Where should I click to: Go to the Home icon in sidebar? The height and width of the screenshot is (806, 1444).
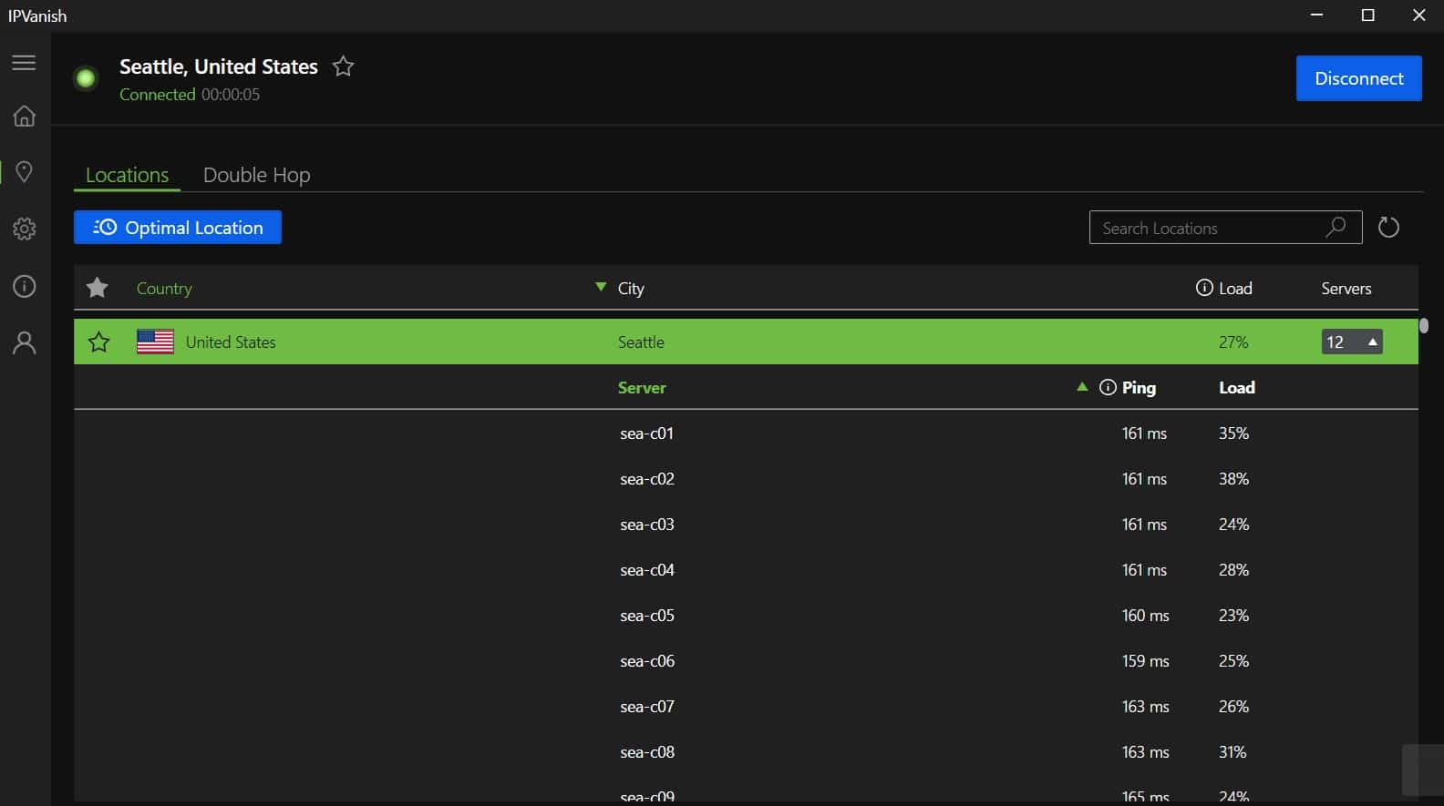point(25,116)
